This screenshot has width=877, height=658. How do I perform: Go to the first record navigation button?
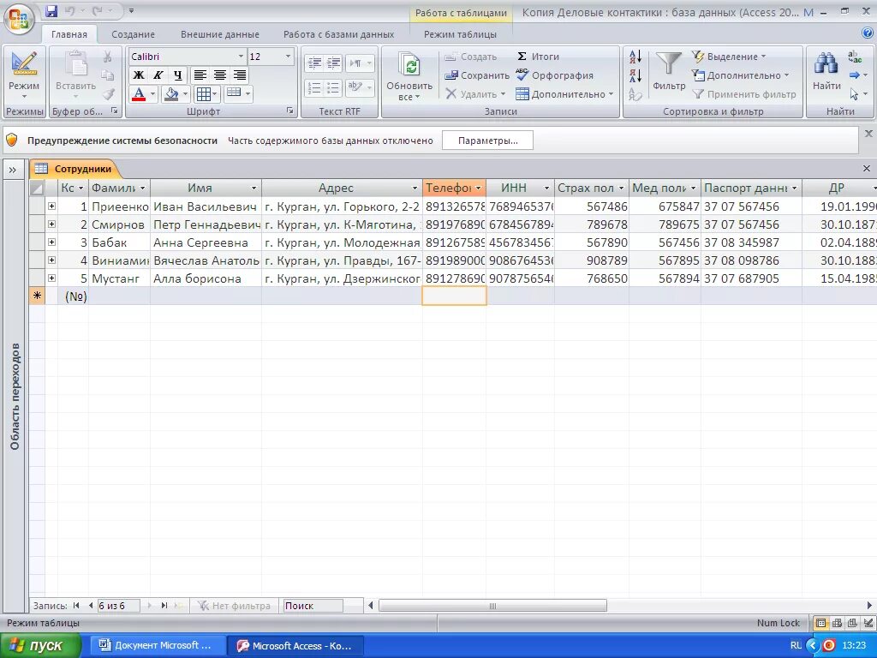point(76,606)
